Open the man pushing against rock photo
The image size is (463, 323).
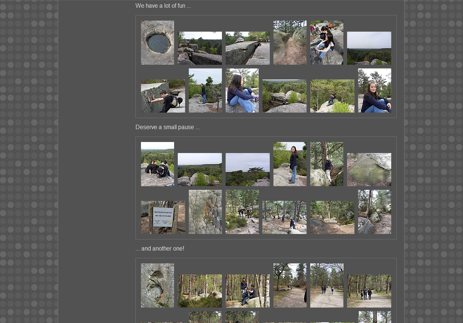(x=163, y=96)
